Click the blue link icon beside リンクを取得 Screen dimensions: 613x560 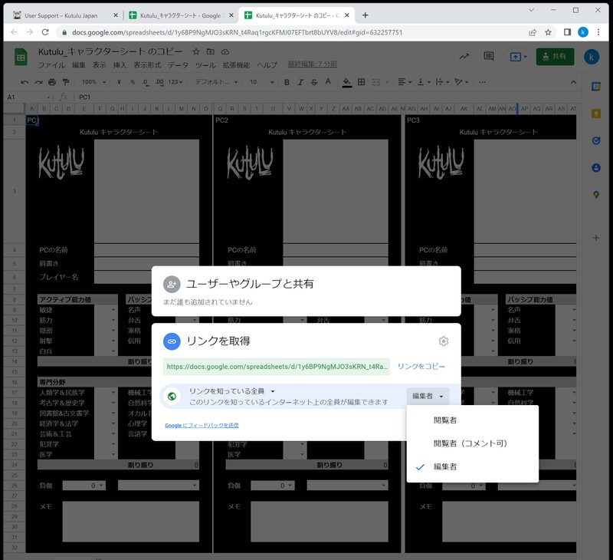click(x=172, y=341)
